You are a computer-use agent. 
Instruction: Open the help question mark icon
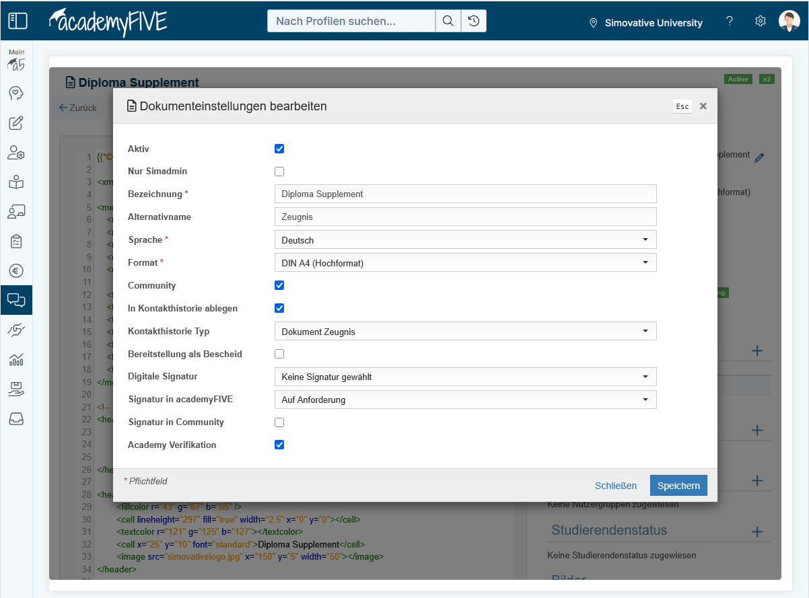729,22
